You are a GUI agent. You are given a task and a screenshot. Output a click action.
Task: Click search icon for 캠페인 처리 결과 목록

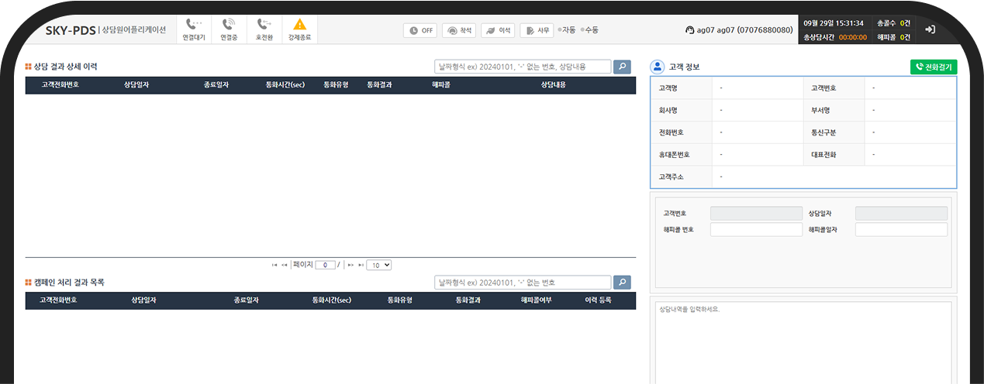(622, 283)
